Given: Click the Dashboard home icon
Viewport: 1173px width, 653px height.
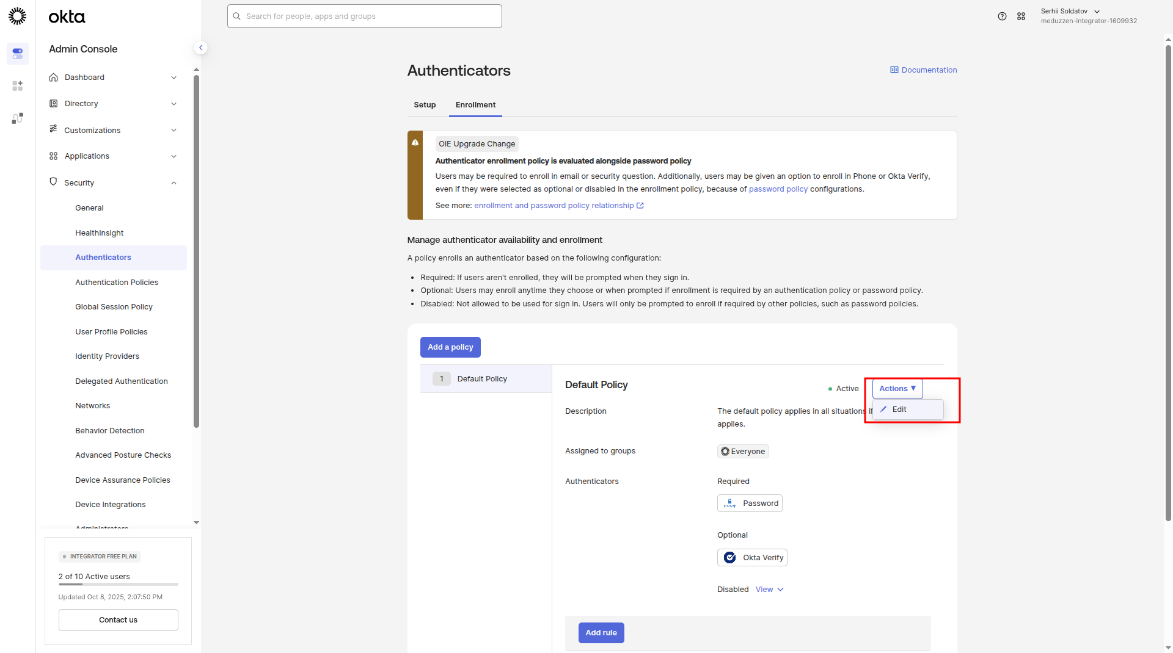Looking at the screenshot, I should (x=54, y=78).
